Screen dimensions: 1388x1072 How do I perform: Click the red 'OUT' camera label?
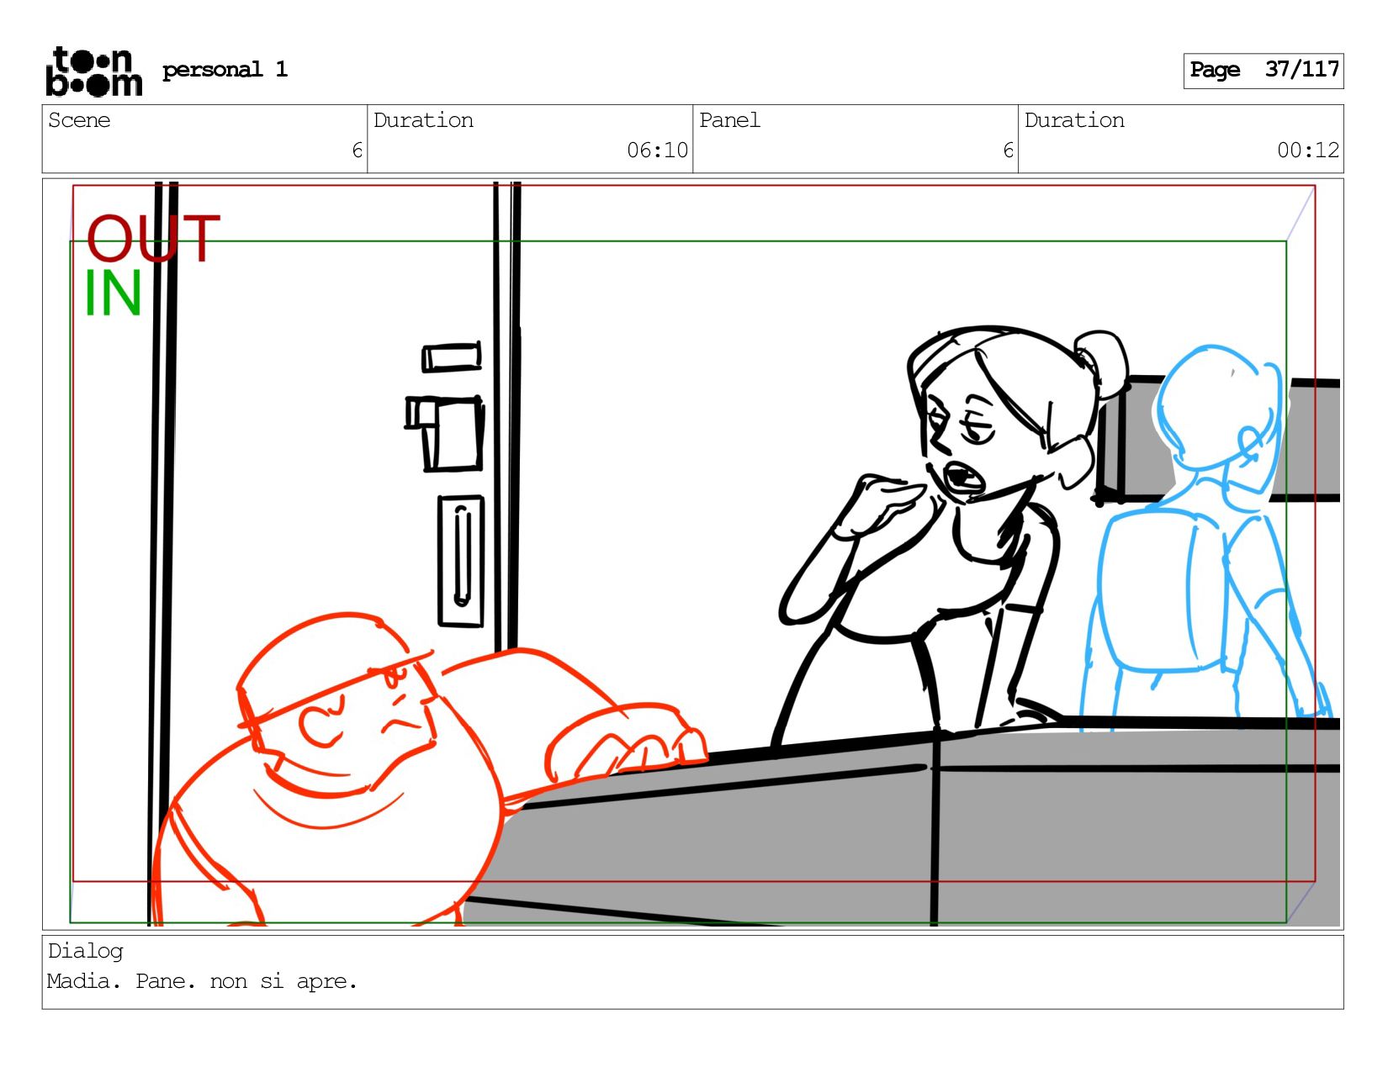(x=153, y=239)
